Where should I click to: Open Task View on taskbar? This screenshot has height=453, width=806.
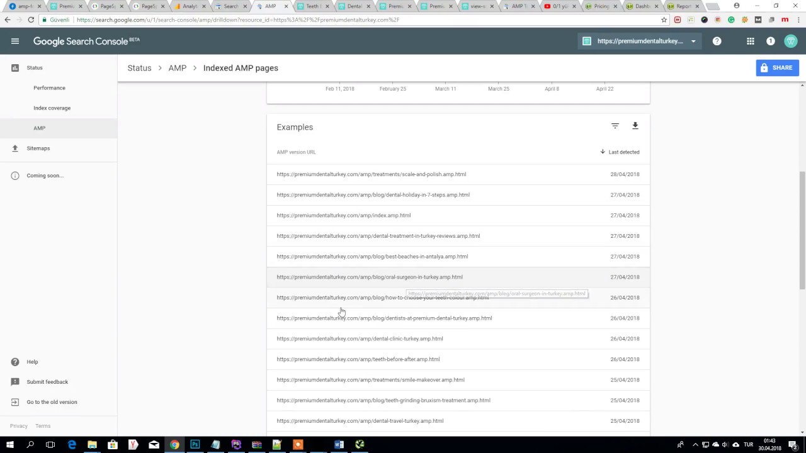(x=50, y=445)
